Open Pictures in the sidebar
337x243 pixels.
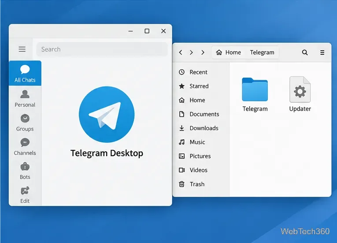[195, 156]
